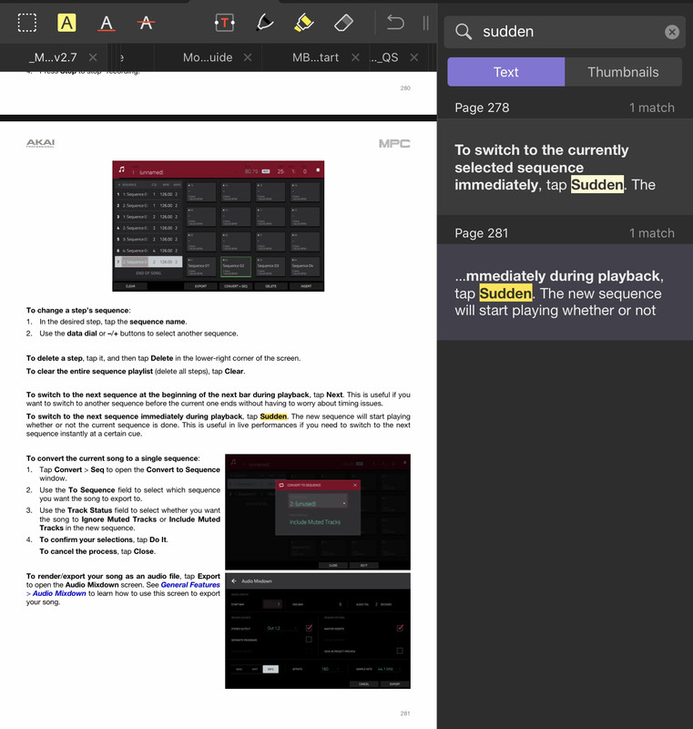Click the search field containing 'sudden'
693x729 pixels.
[x=565, y=32]
